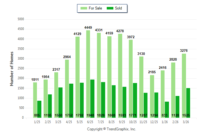The width and height of the screenshot is (204, 137).
Task: Click the 1811 data label
Action: (35, 80)
